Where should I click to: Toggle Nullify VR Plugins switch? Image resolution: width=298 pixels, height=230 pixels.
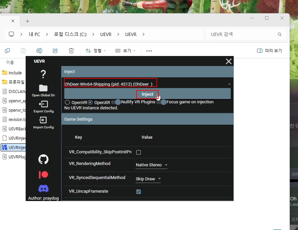116,102
